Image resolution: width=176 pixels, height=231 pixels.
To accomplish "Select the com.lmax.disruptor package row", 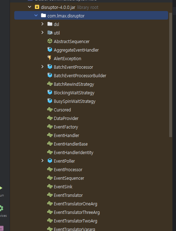I will pyautogui.click(x=91, y=15).
